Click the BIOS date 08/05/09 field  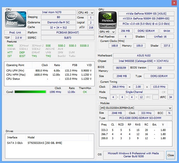(x=121, y=68)
